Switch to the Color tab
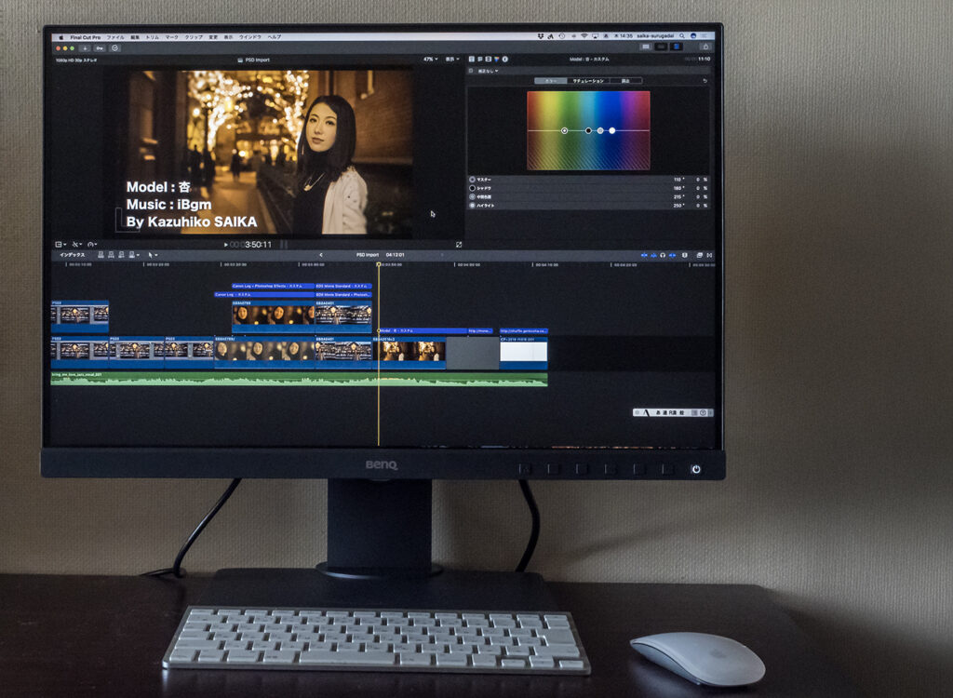Viewport: 953px width, 698px height. pos(551,81)
